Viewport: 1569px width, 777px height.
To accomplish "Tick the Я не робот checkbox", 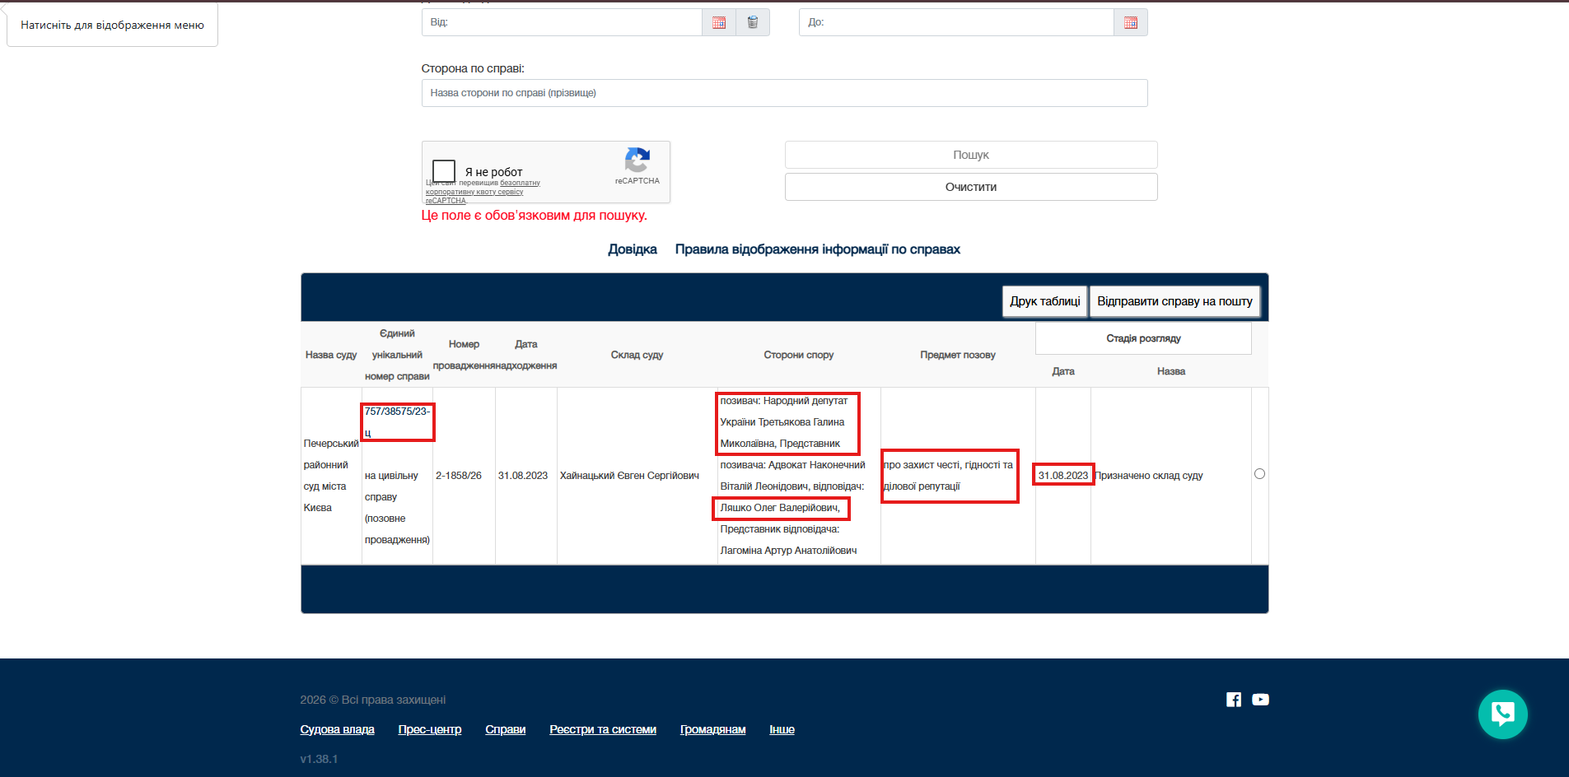I will pyautogui.click(x=444, y=171).
